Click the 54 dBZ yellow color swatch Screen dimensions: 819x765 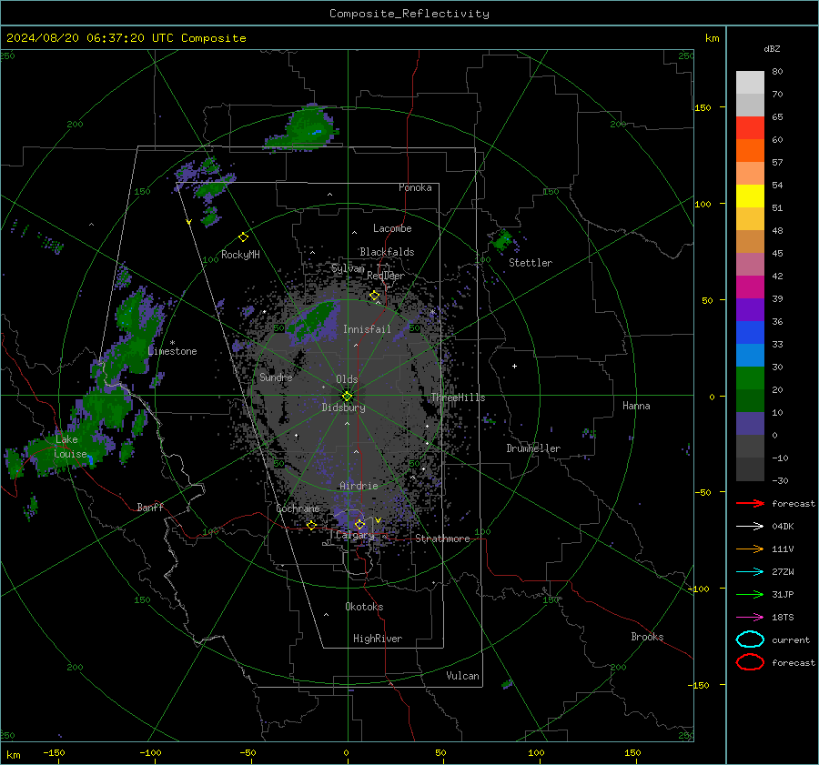click(x=750, y=196)
